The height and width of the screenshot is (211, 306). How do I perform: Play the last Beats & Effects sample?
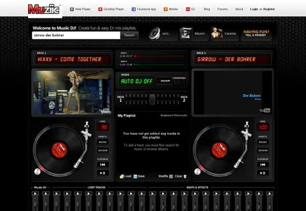(x=269, y=194)
